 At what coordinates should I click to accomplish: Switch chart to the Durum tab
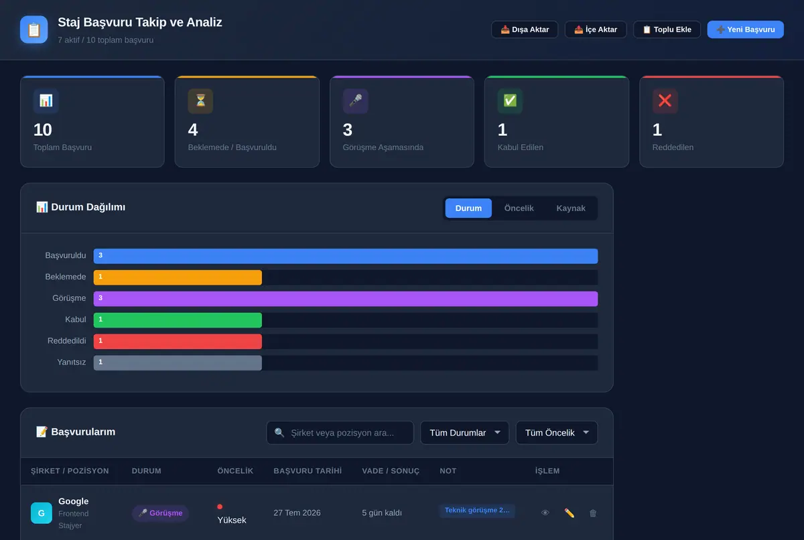468,208
